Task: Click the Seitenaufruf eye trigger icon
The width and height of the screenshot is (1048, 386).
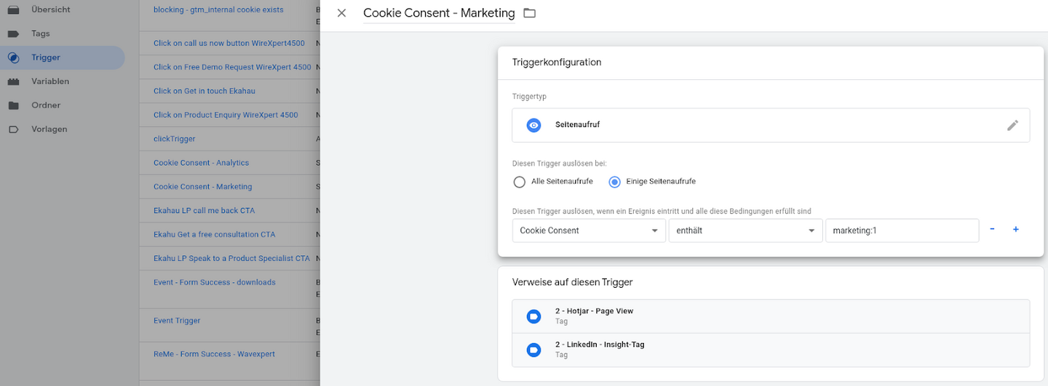Action: click(534, 125)
